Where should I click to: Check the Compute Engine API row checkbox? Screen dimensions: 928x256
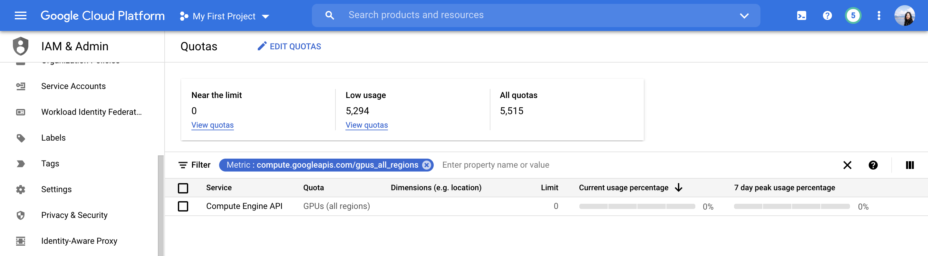pos(183,206)
